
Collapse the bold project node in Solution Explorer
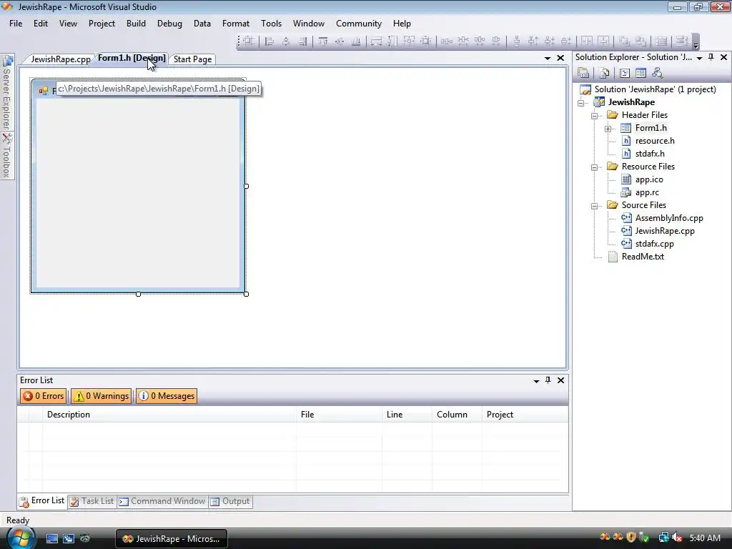pyautogui.click(x=580, y=103)
